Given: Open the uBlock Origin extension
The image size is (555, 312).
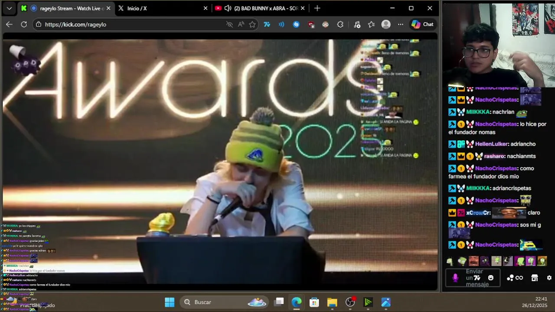Looking at the screenshot, I should pos(311,24).
